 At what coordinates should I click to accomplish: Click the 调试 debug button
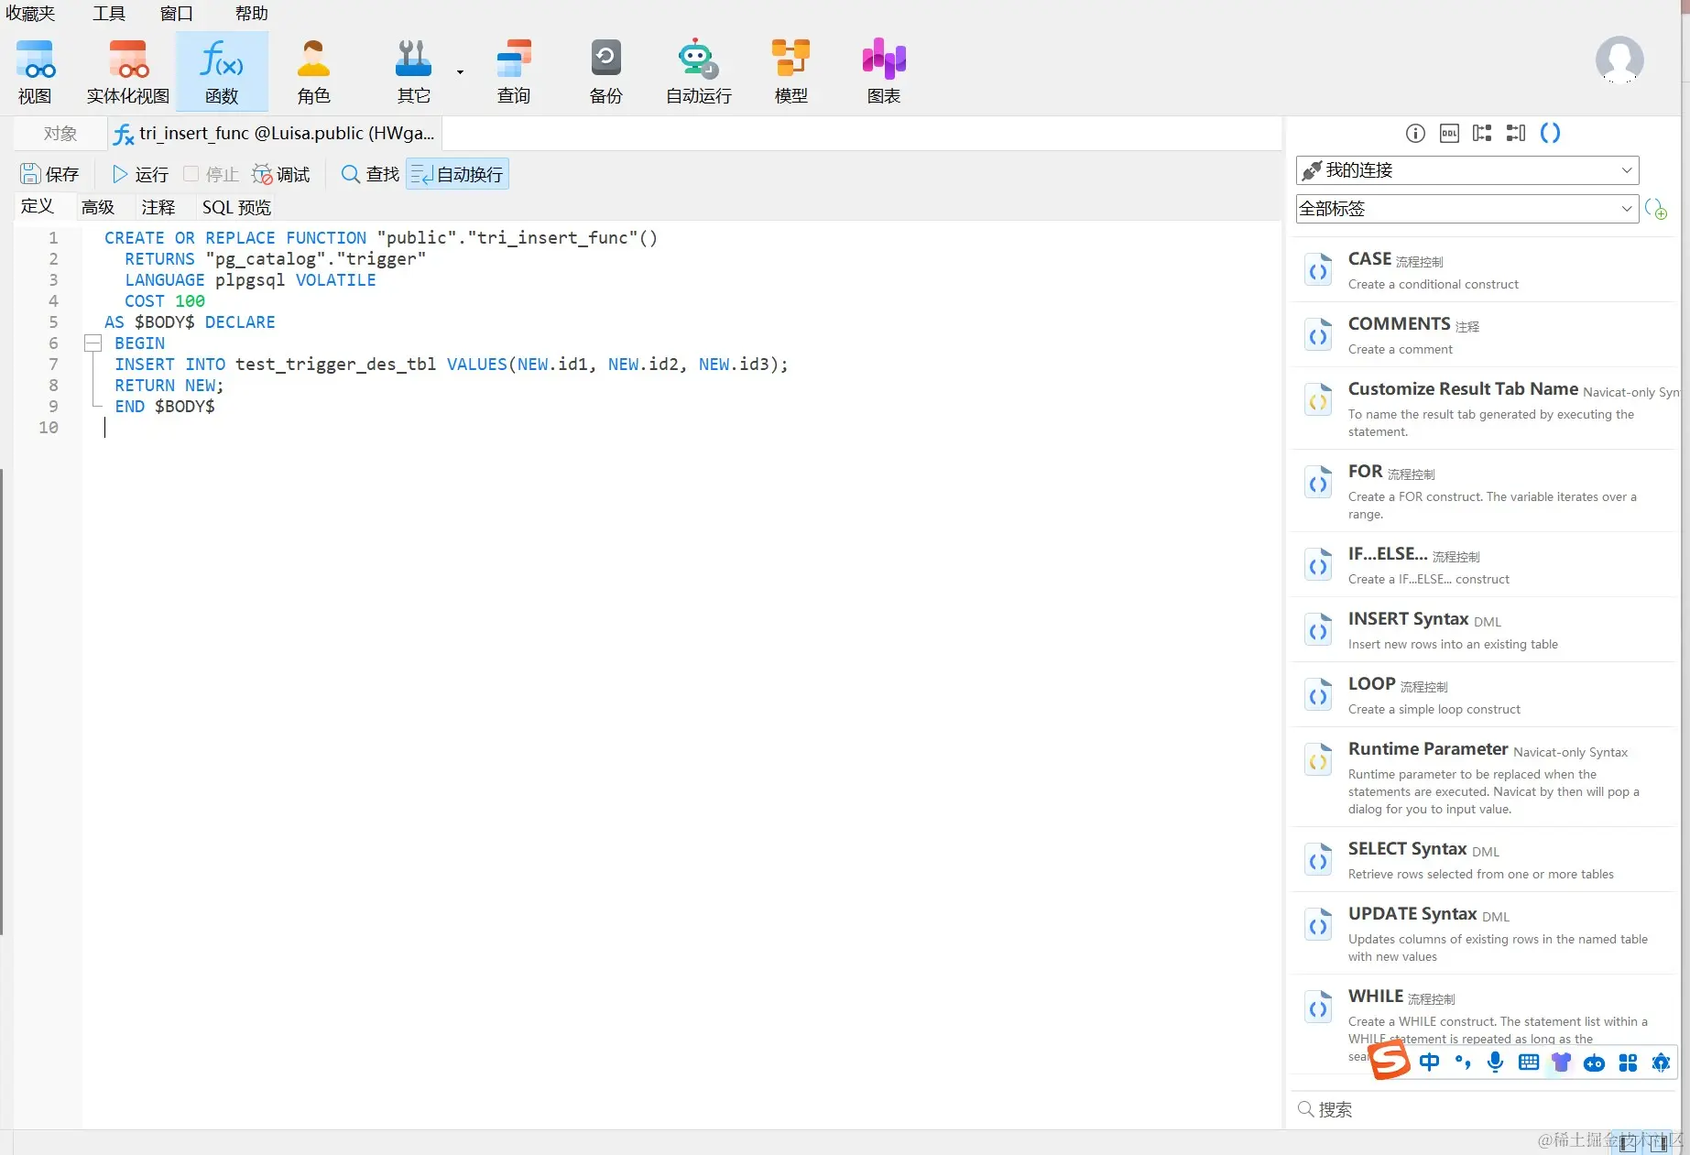pos(282,174)
